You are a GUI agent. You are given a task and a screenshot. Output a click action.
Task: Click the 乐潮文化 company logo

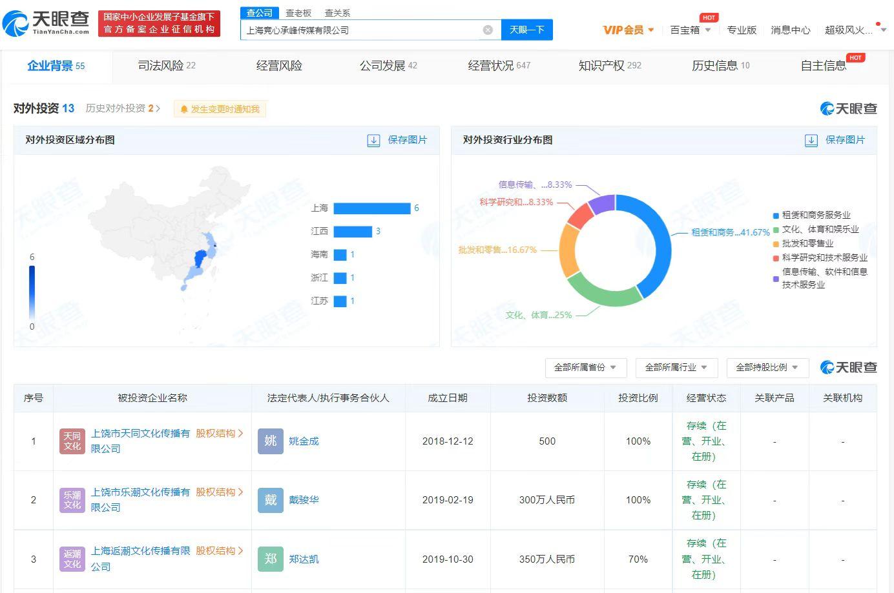coord(72,500)
